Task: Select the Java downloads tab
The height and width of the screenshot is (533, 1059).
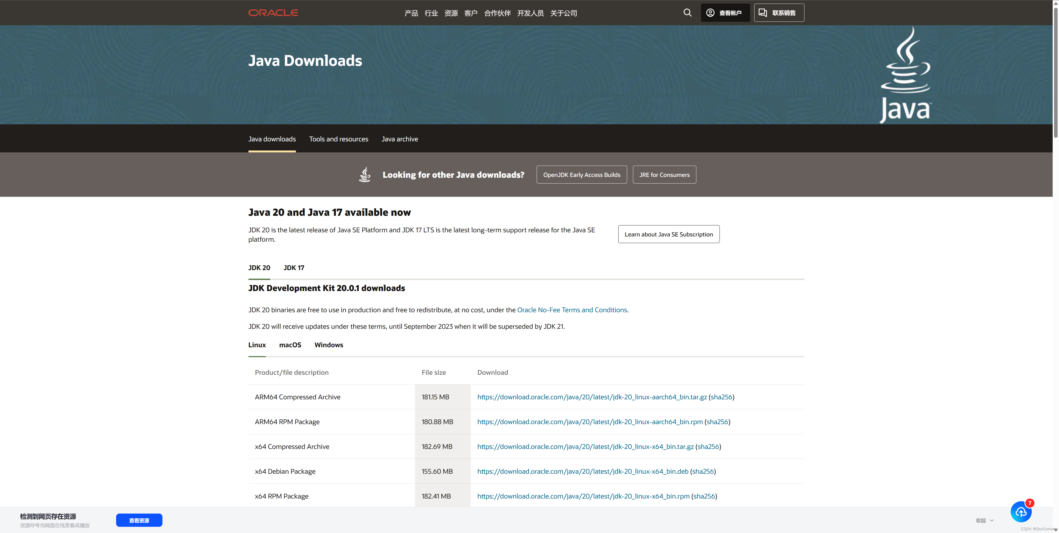Action: (x=272, y=139)
